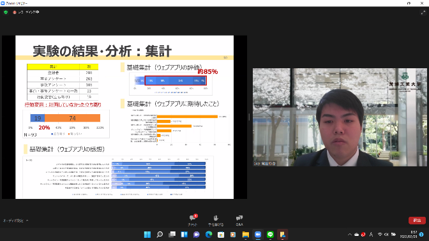This screenshot has width=429, height=241.
Task: Open File Explorer from the taskbar
Action: (x=245, y=235)
